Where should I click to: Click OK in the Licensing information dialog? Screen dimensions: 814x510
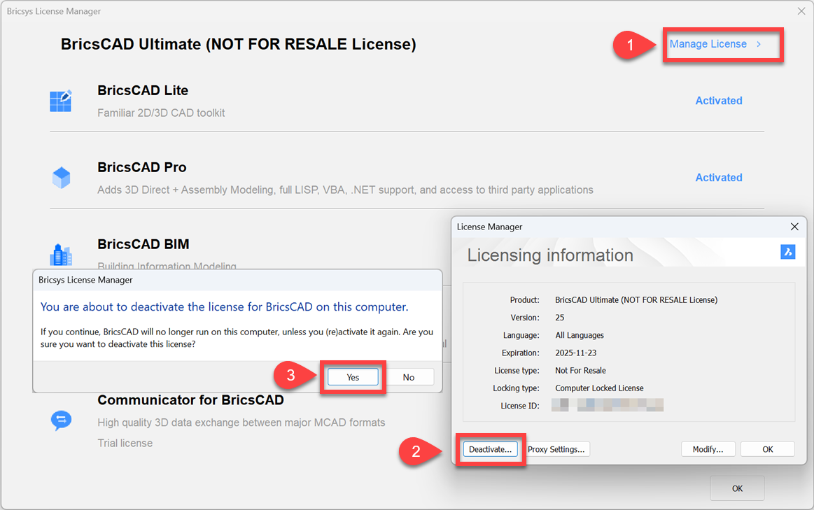pyautogui.click(x=767, y=449)
